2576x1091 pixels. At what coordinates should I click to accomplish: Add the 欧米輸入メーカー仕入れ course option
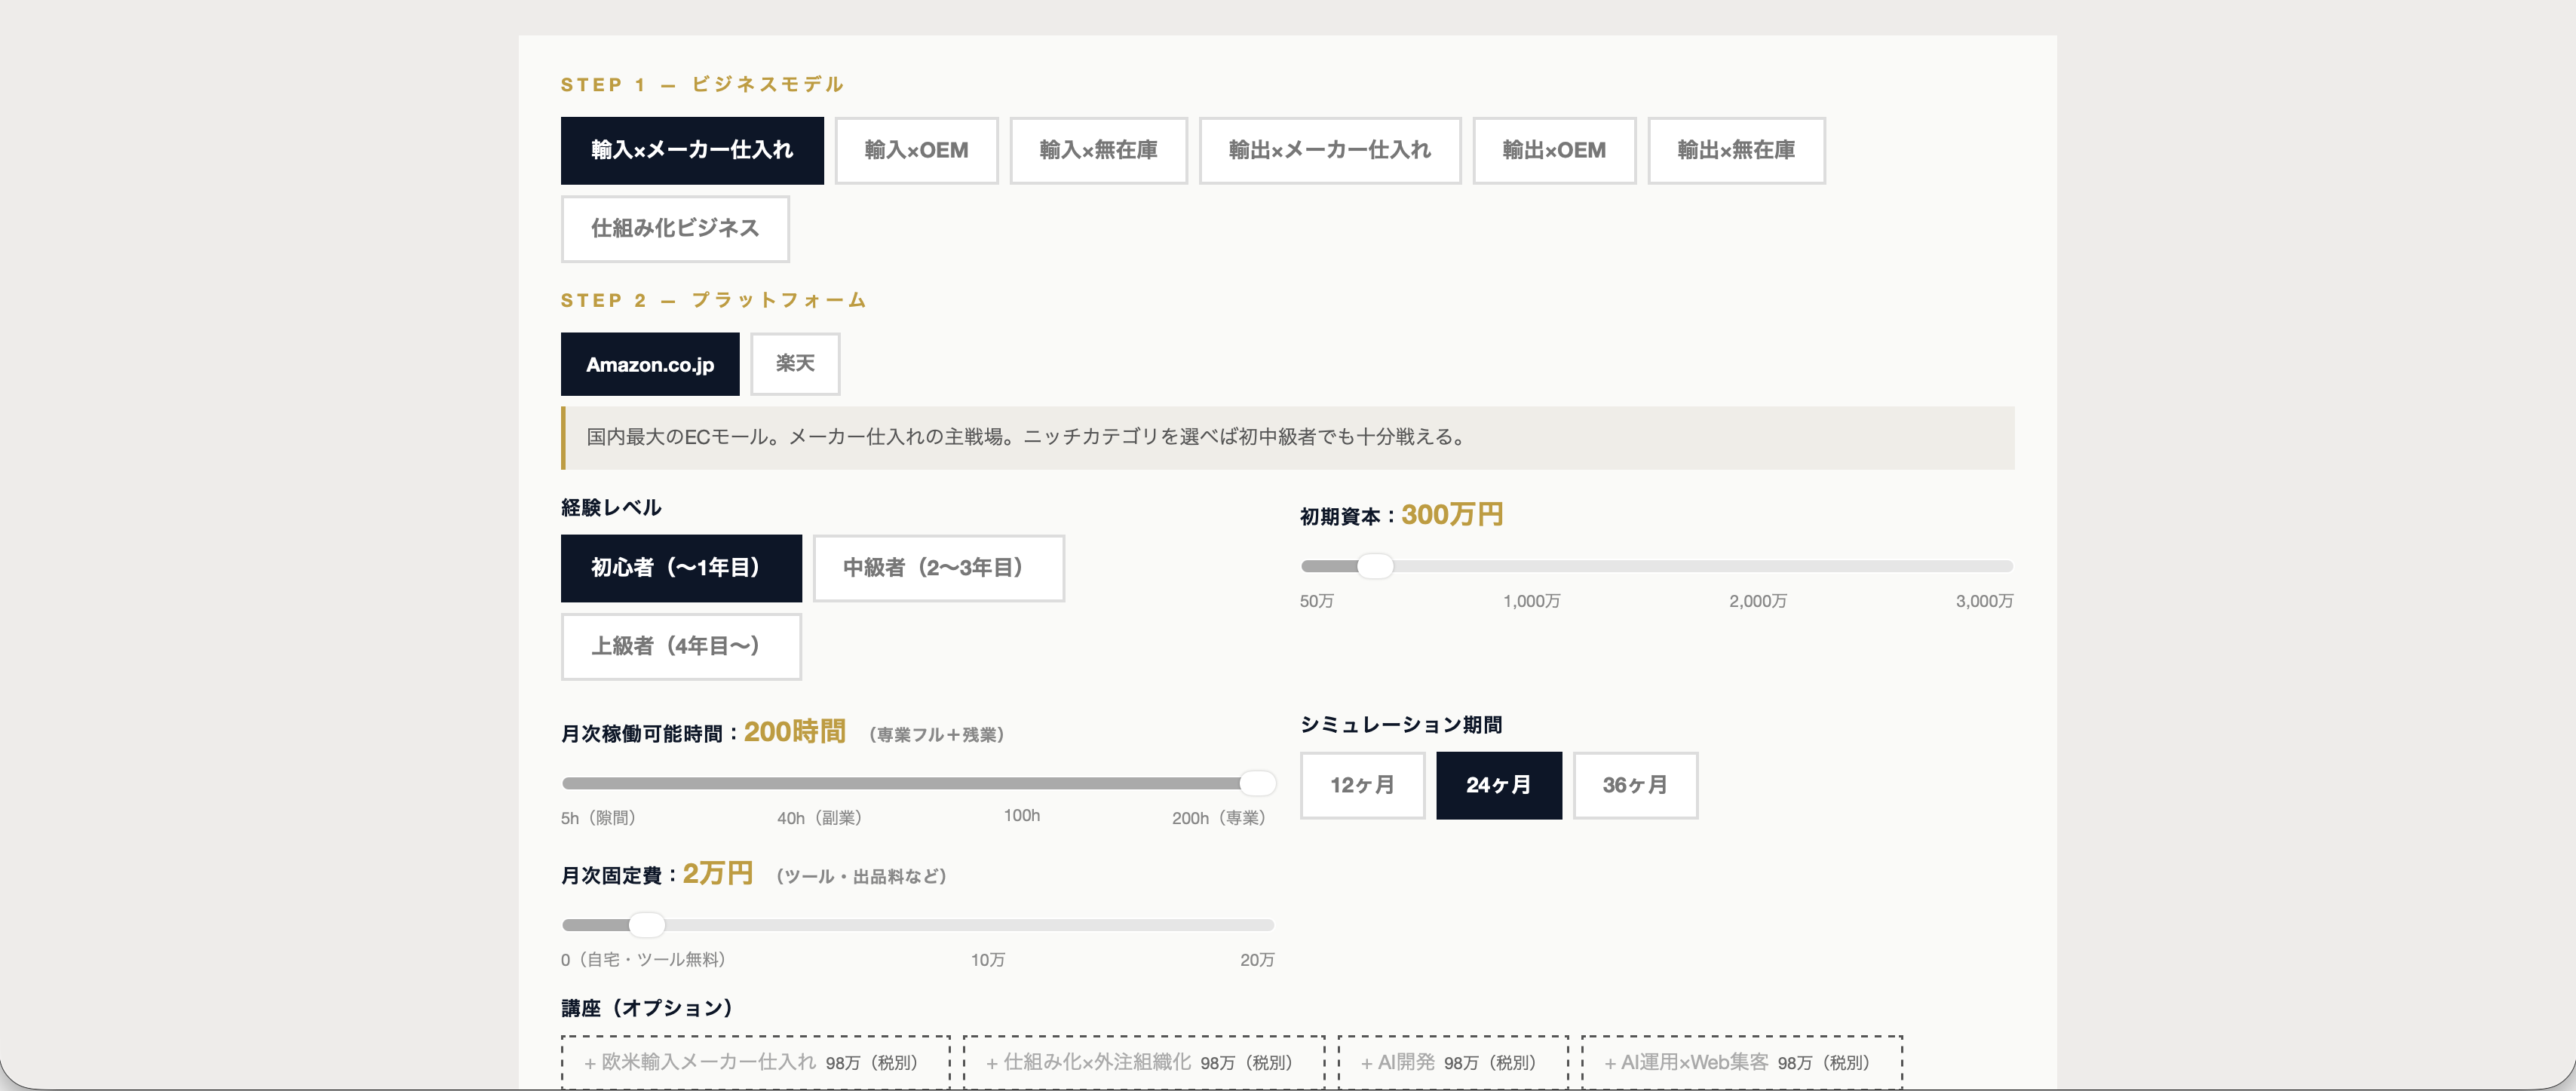[754, 1062]
